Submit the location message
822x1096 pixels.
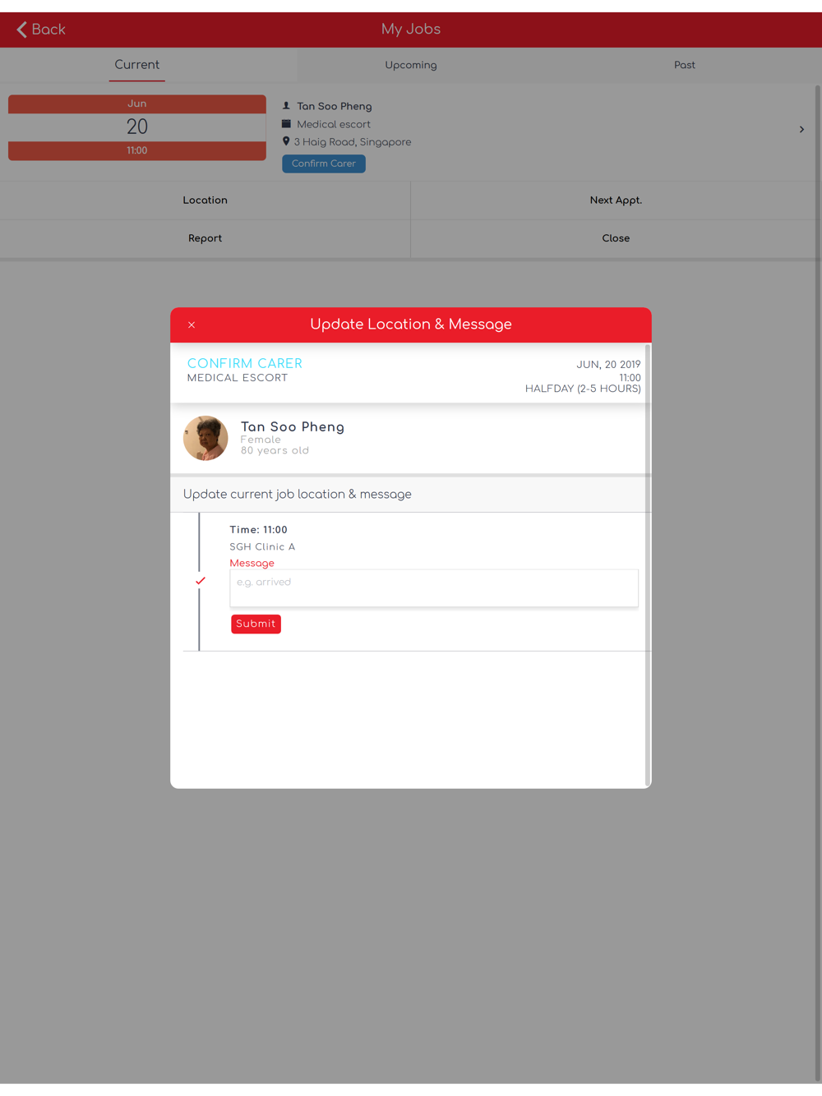(256, 624)
